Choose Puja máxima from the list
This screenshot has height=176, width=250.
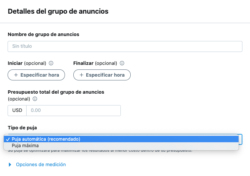25,146
